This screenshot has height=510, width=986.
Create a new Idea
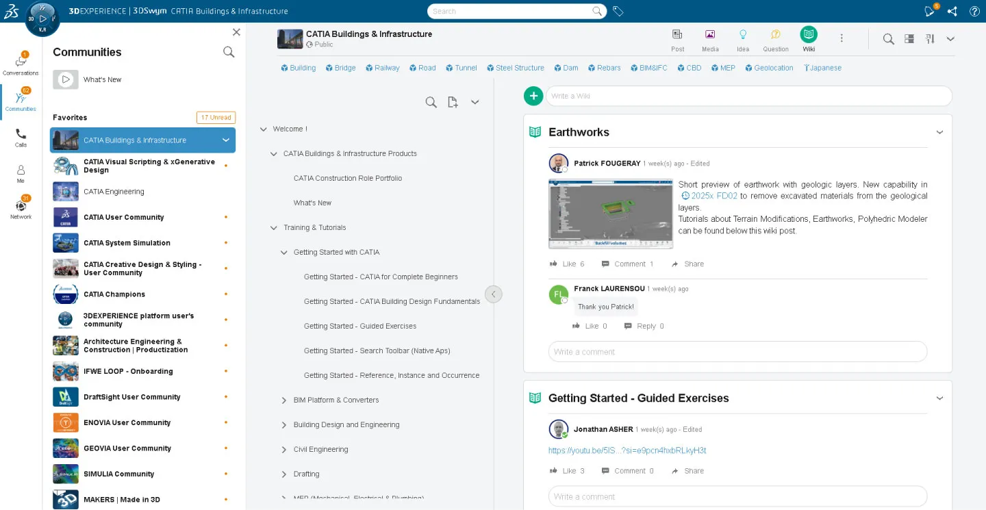click(743, 40)
